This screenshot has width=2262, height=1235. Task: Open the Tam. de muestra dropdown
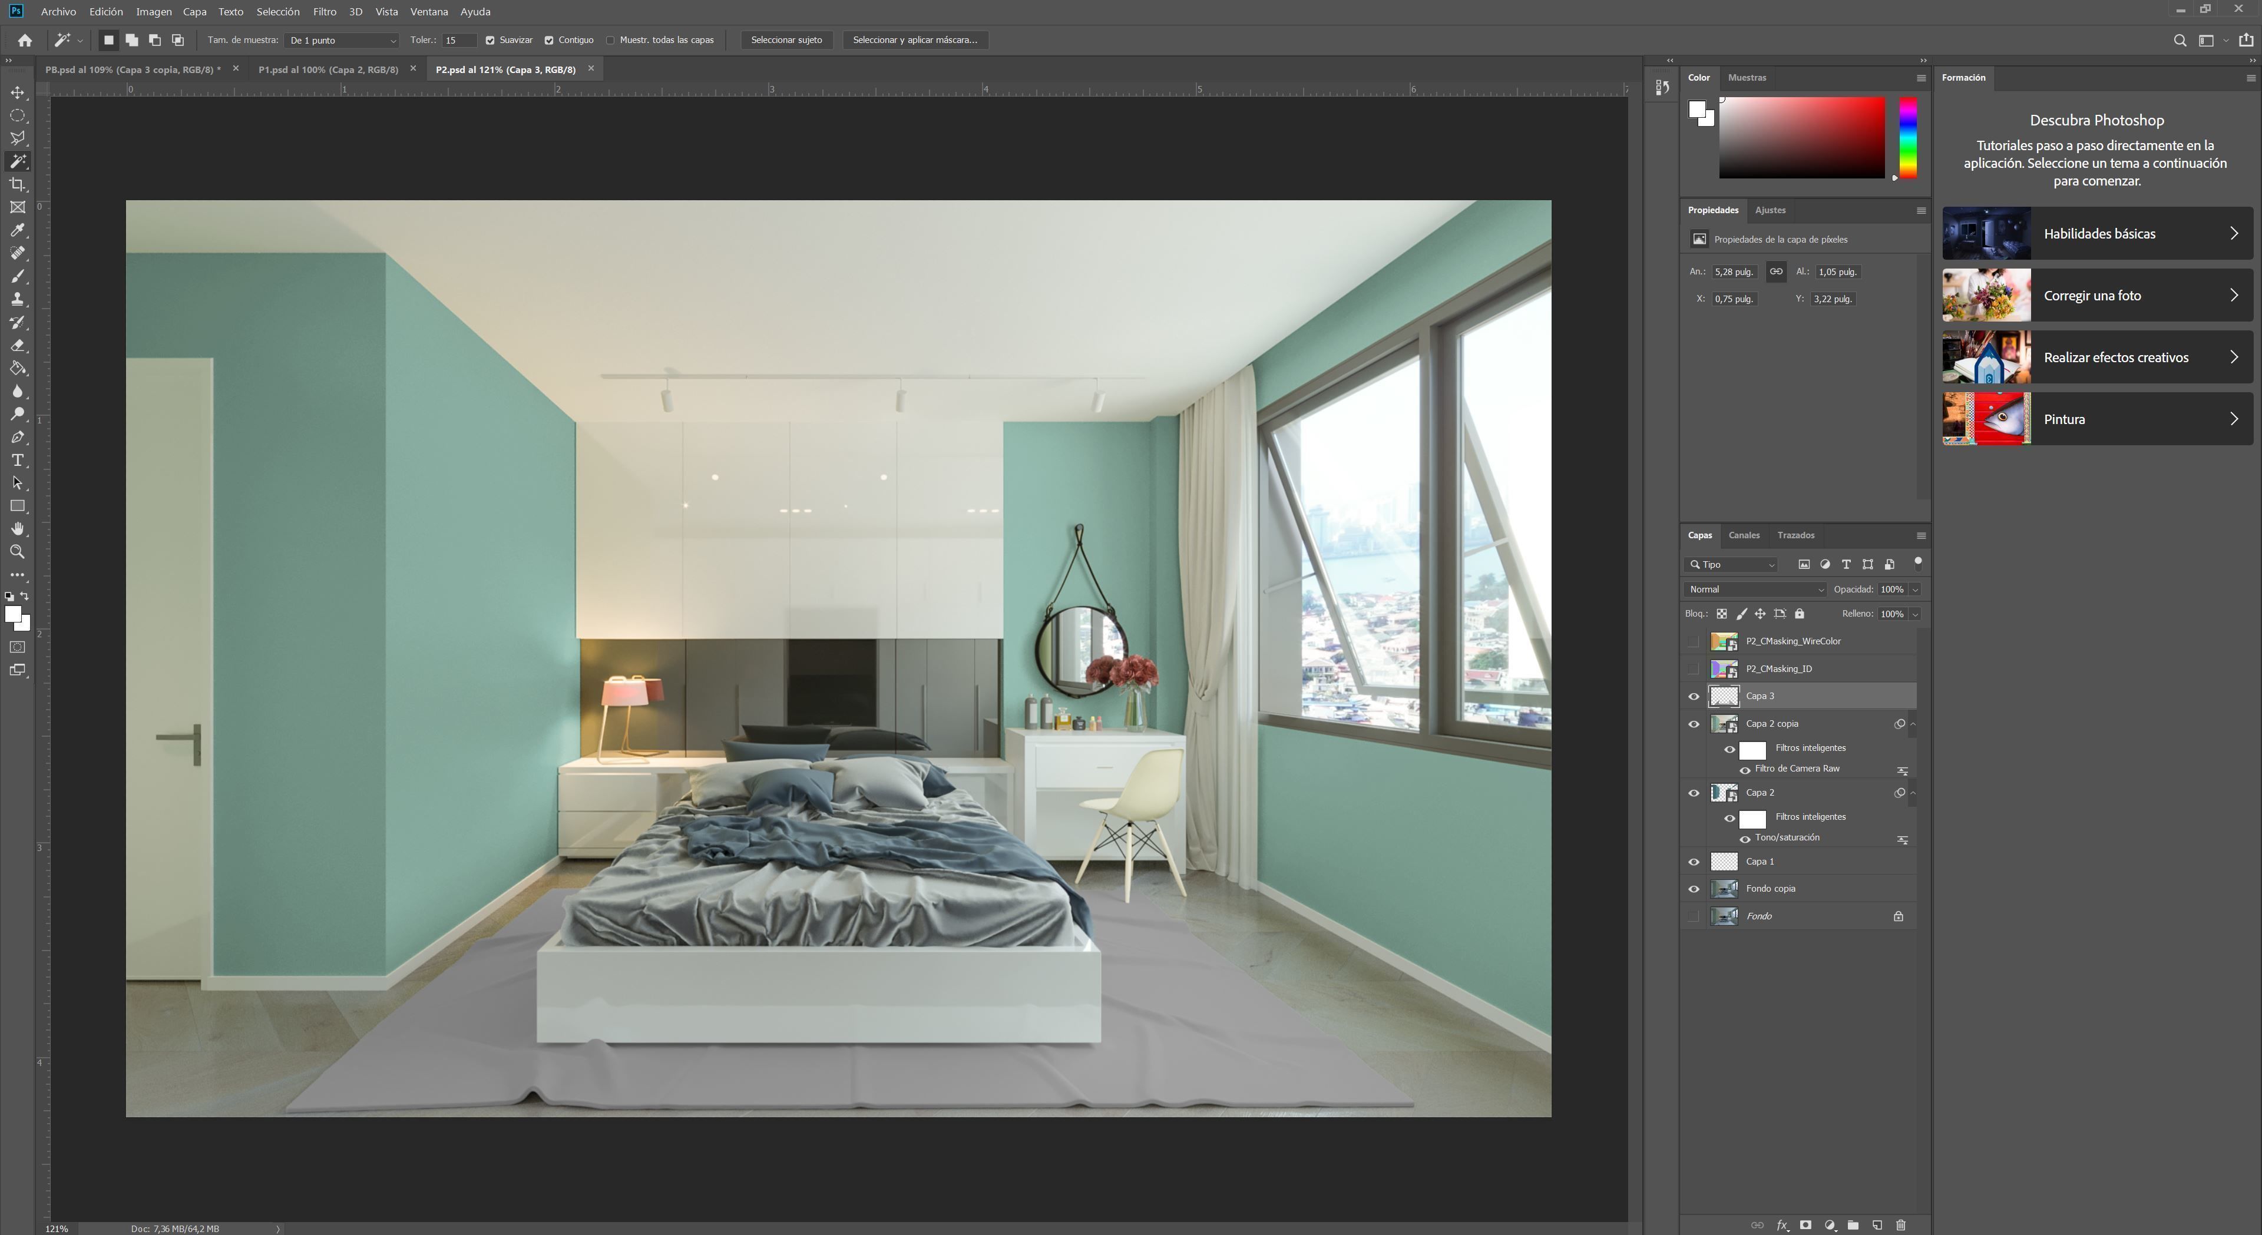pyautogui.click(x=342, y=41)
